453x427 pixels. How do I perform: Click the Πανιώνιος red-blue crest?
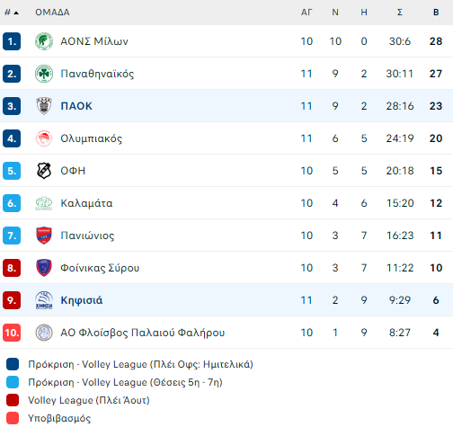44,236
